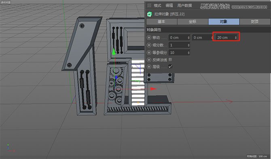
Task: Enable the 反转法线 checkbox
Action: pyautogui.click(x=170, y=59)
